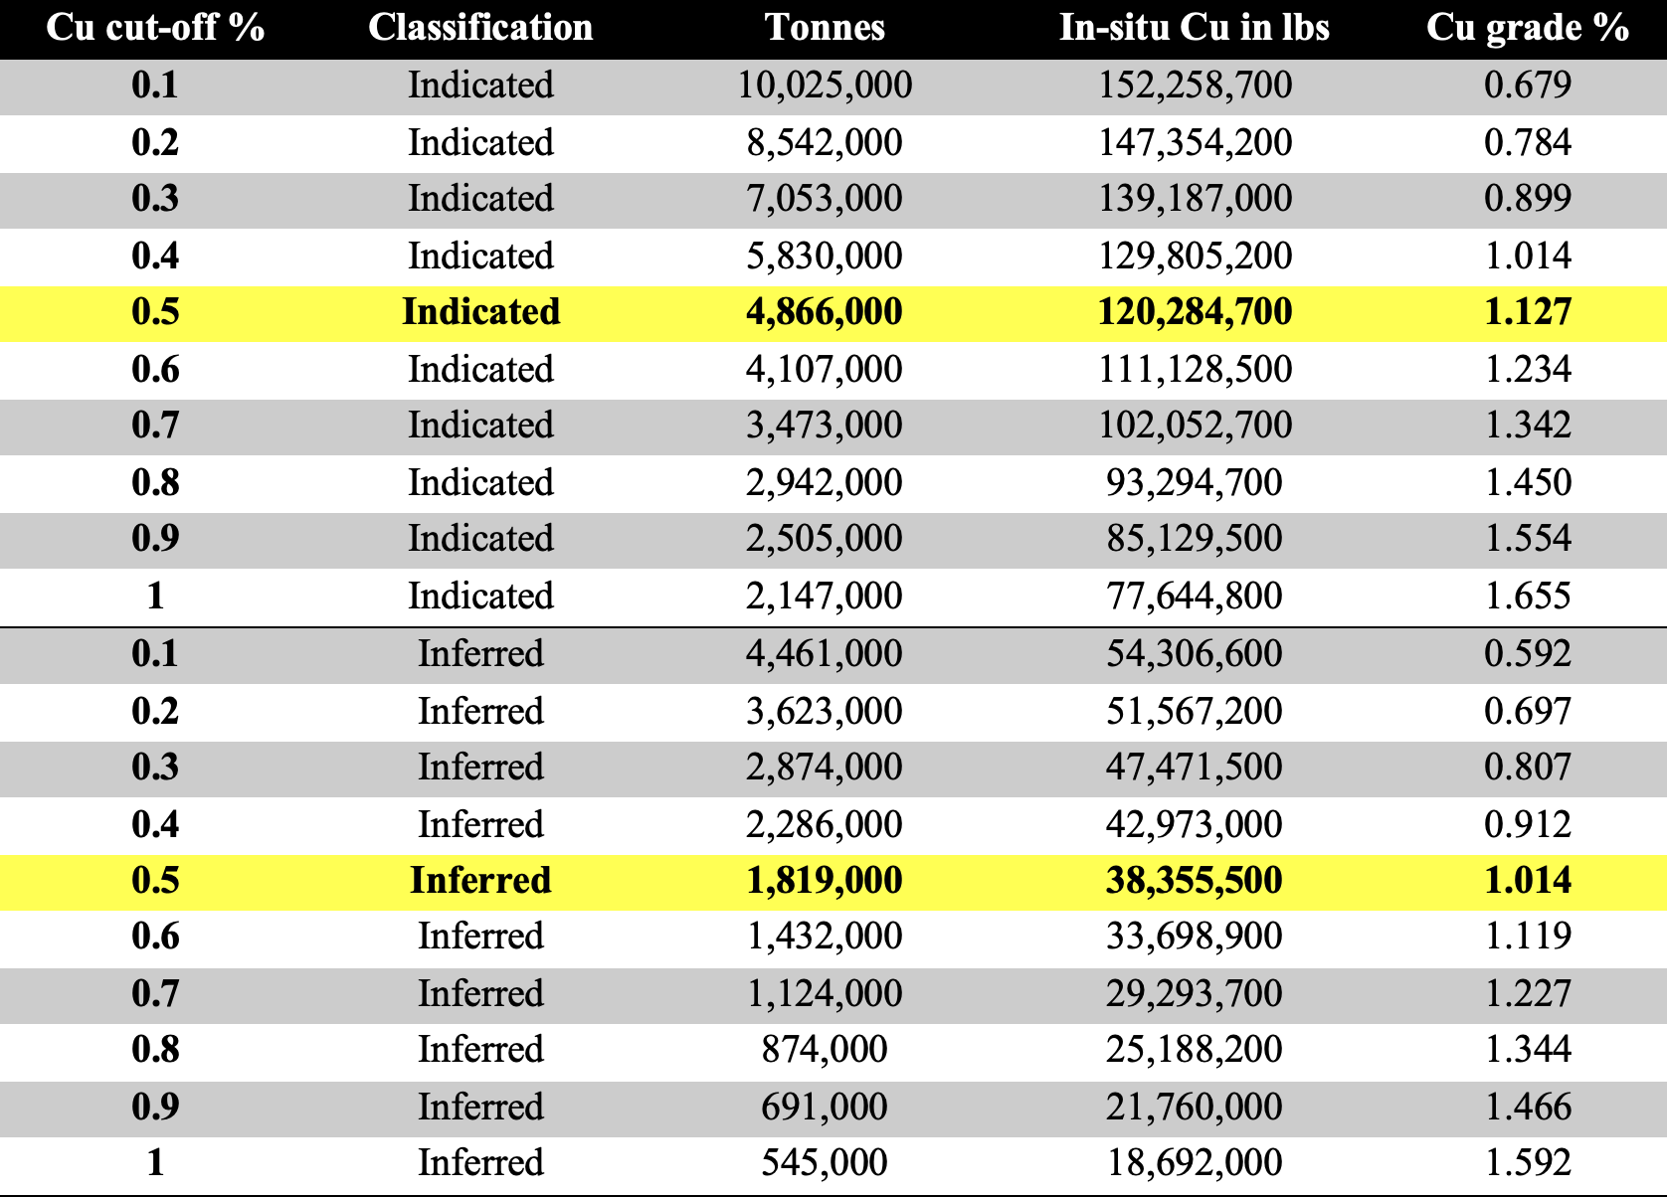The width and height of the screenshot is (1667, 1197).
Task: Click the 1,819,000 tonnes value
Action: (825, 881)
